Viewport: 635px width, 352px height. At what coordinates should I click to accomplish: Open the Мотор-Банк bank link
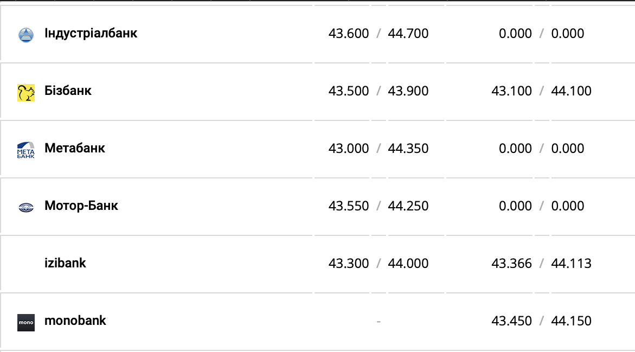click(x=81, y=206)
